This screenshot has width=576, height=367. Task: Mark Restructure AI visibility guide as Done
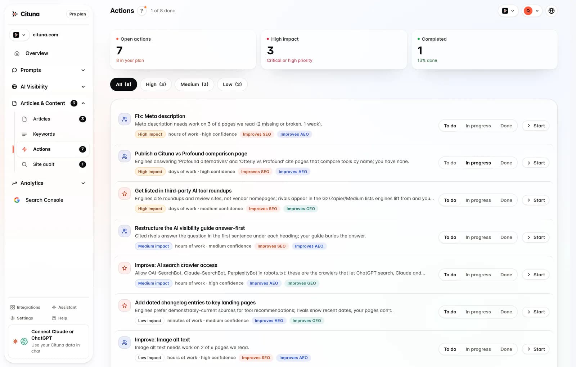point(506,237)
